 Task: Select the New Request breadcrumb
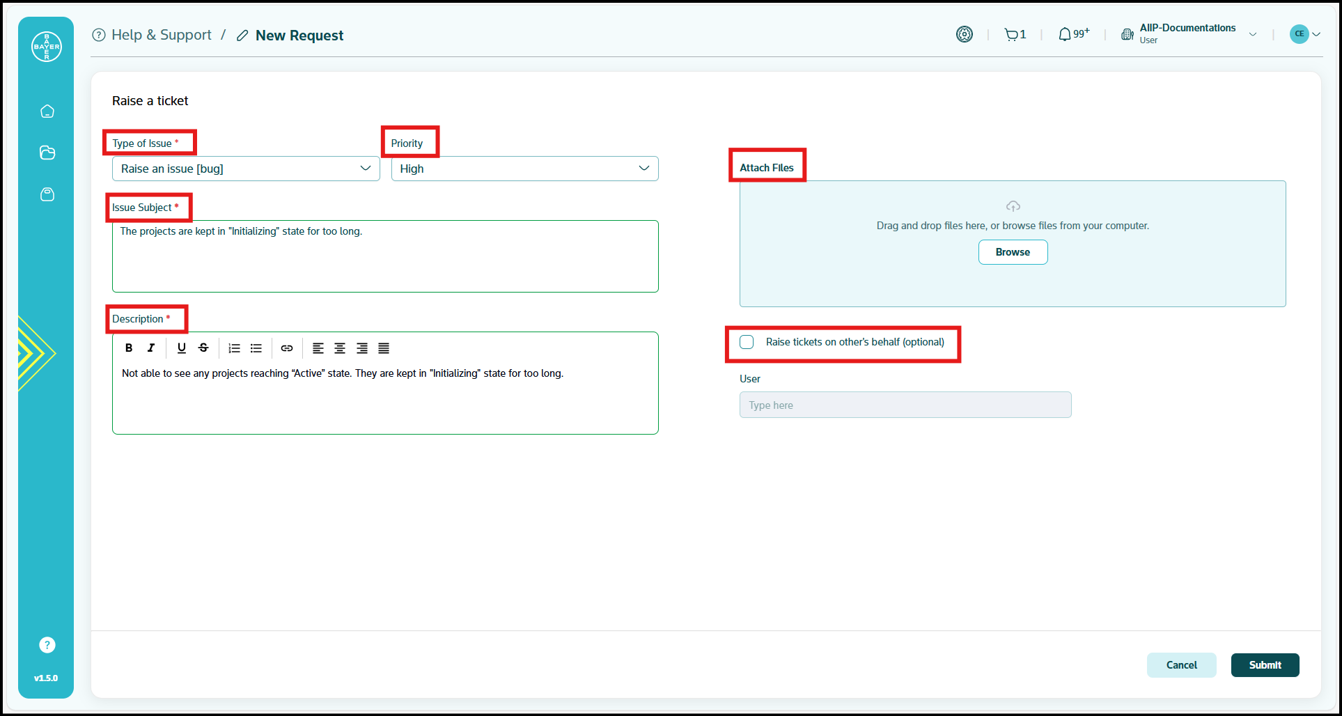(x=299, y=35)
